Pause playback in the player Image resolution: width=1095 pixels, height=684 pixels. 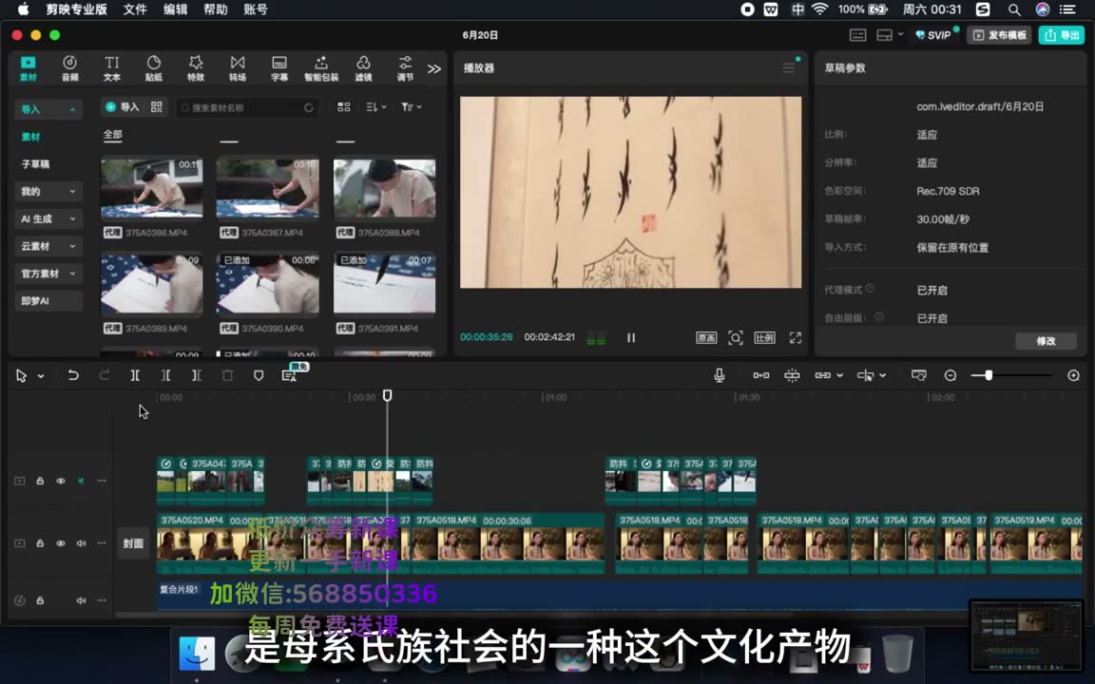pos(630,338)
